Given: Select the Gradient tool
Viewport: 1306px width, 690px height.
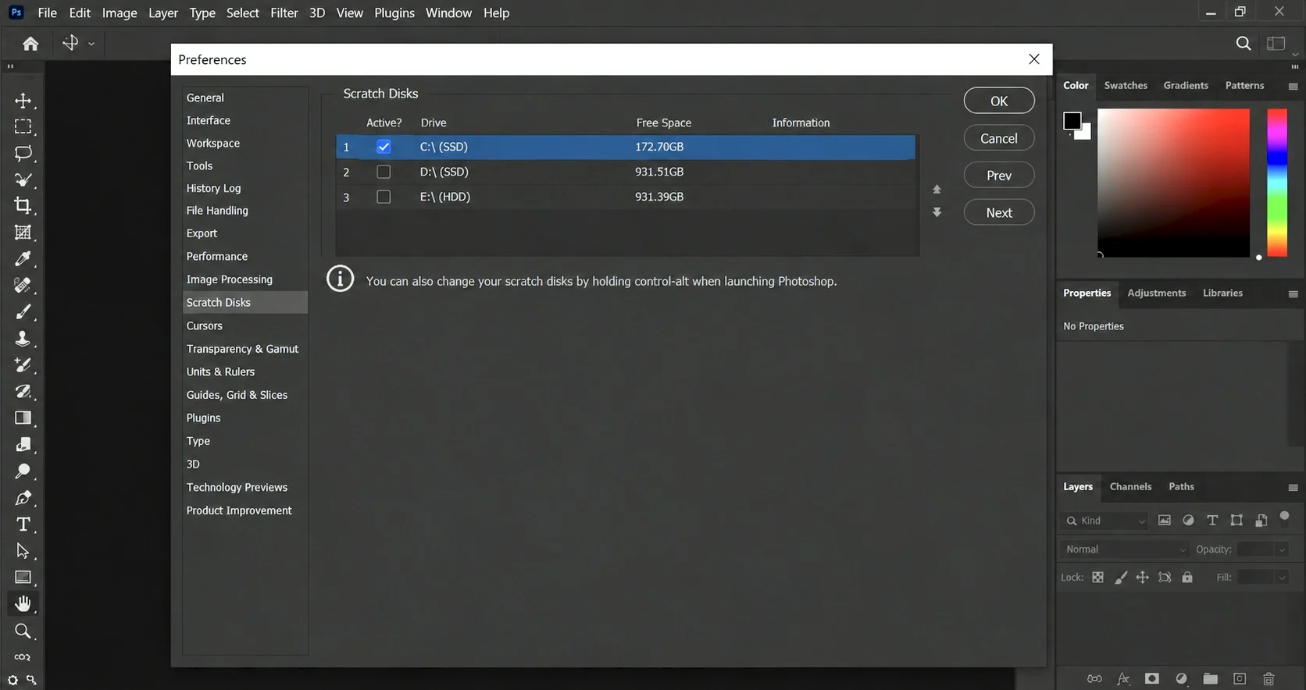Looking at the screenshot, I should point(23,418).
